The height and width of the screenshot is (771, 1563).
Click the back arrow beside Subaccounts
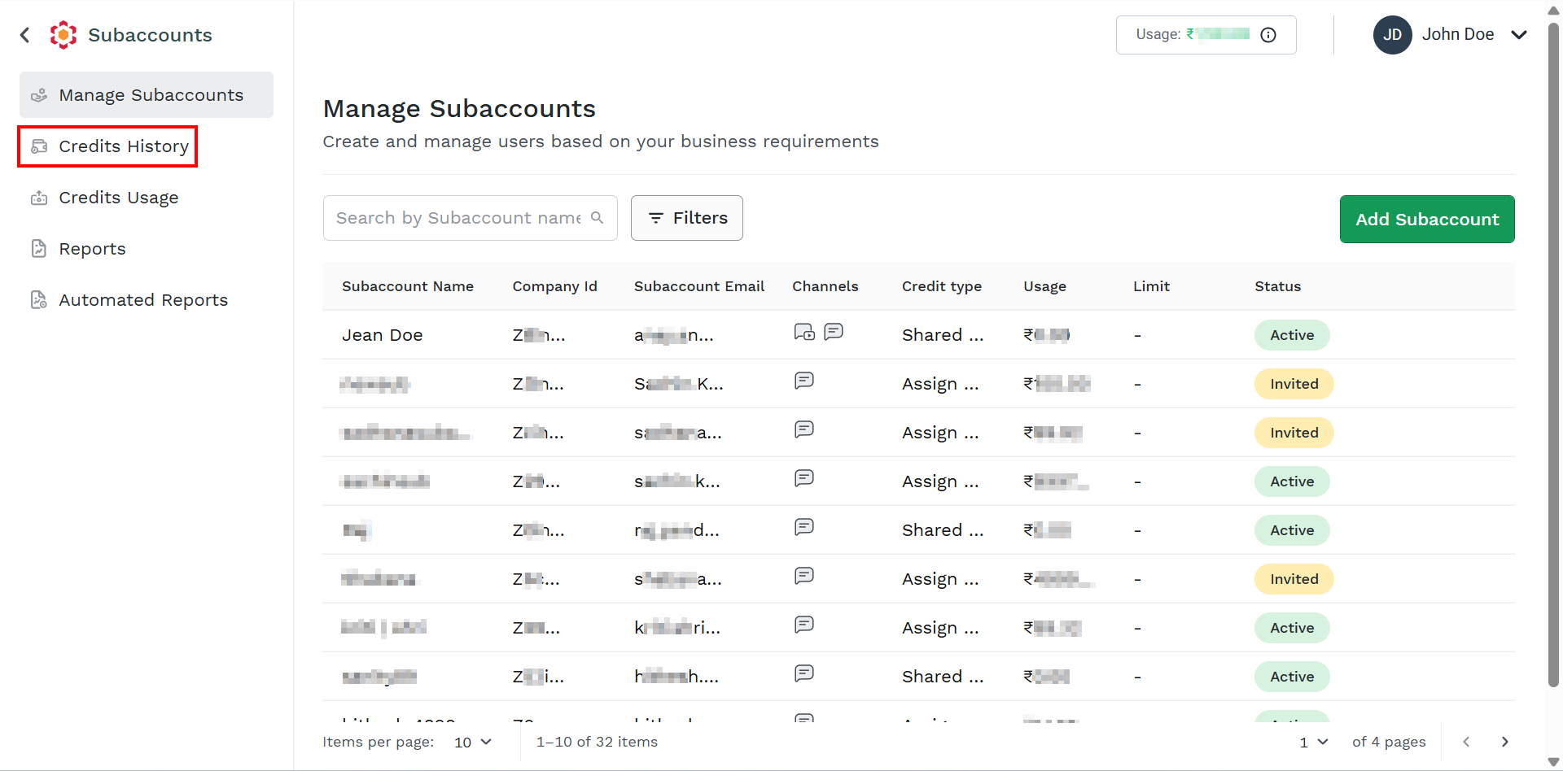click(25, 35)
